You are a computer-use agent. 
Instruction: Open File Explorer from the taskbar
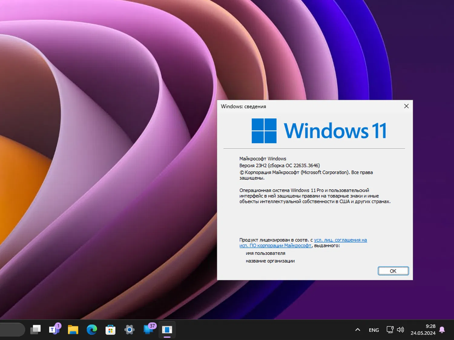(x=73, y=329)
